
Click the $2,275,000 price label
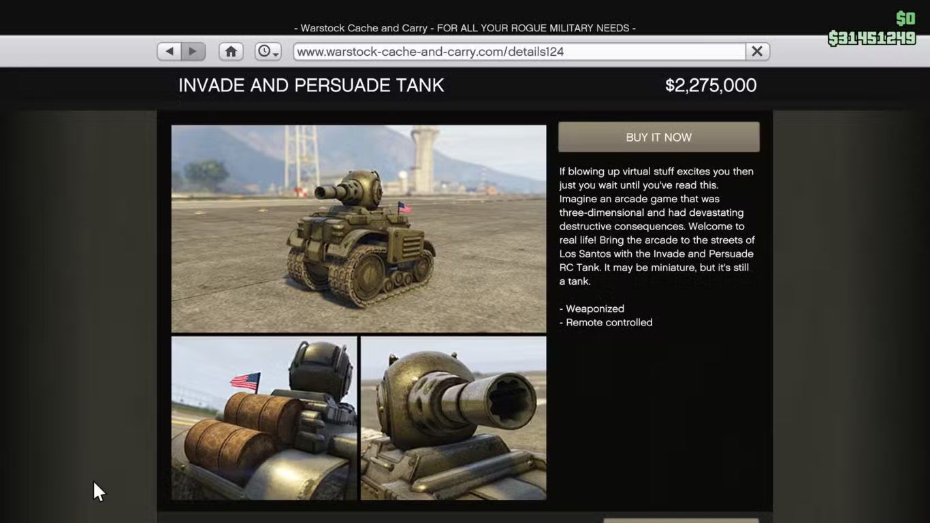click(x=710, y=86)
